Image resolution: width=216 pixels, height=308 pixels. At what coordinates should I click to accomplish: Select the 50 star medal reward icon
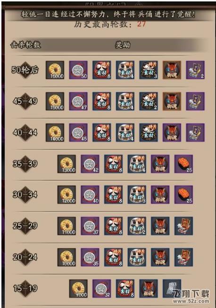pos(78,70)
